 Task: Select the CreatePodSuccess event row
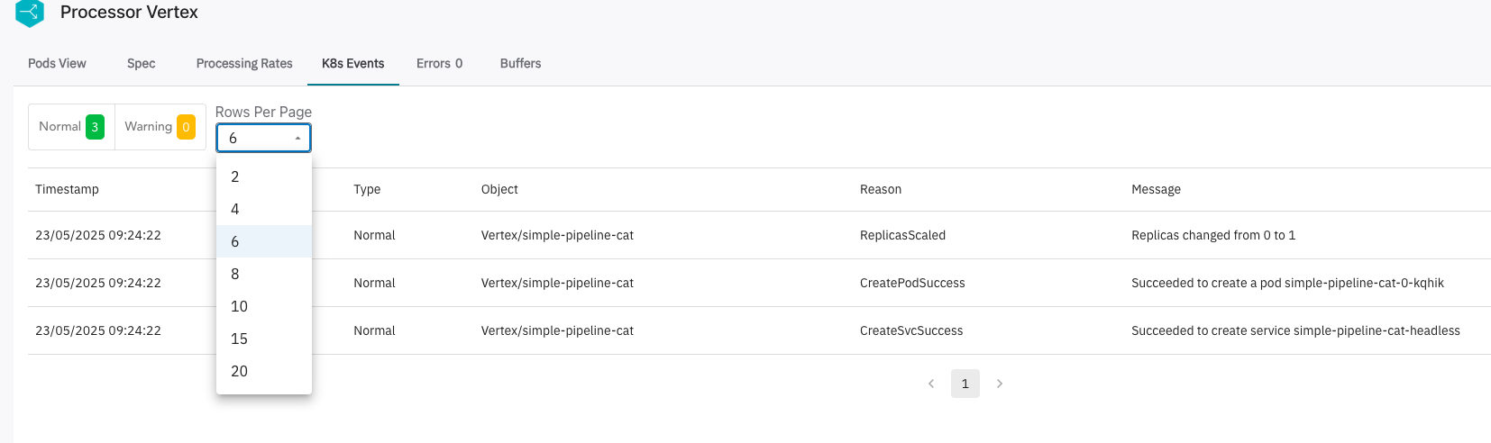tap(759, 283)
